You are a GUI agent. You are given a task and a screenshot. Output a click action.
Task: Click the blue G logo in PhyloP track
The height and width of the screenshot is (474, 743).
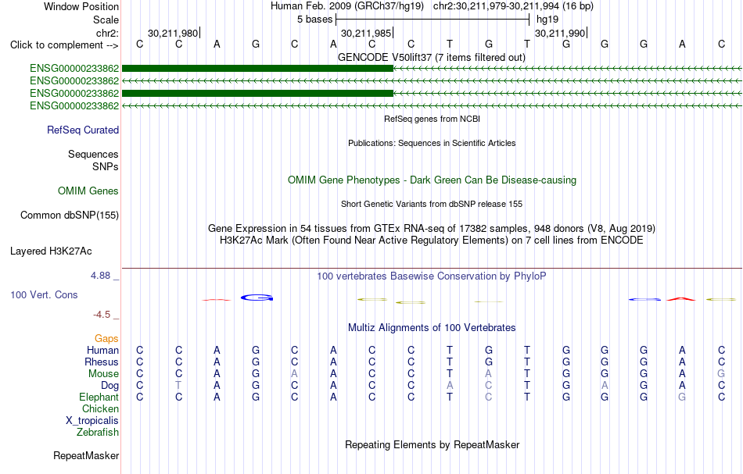[x=257, y=298]
